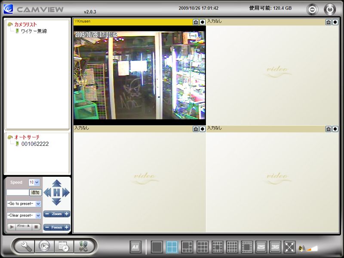Toggle recording on YKmusen camera
This screenshot has height=258, width=344.
pyautogui.click(x=202, y=22)
